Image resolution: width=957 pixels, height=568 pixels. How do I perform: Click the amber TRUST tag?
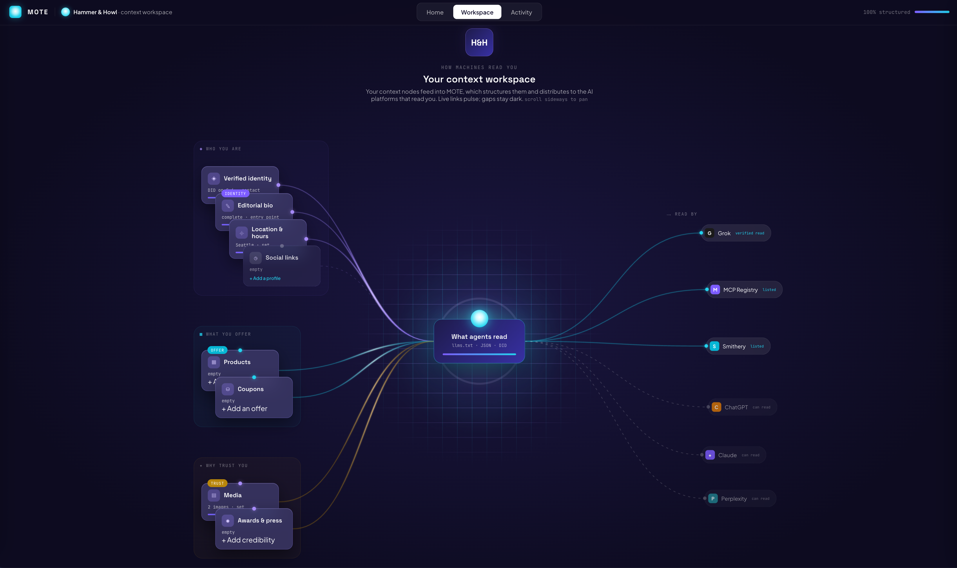tap(217, 483)
